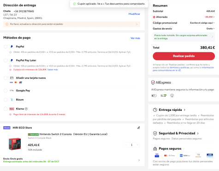Click the Pagos seguros lock icon
219x171 pixels.
155,149
